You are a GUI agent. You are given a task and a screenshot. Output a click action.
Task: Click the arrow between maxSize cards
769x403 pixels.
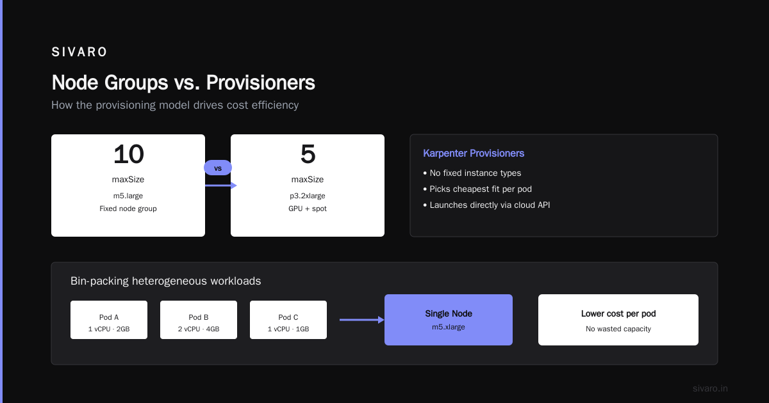(221, 186)
